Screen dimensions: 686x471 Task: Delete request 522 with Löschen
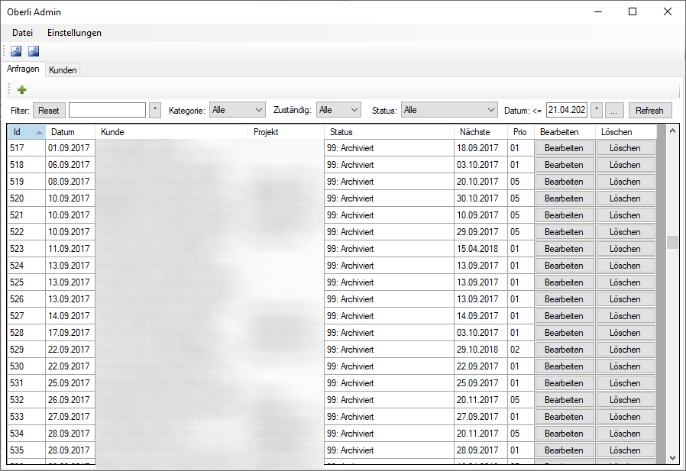pos(626,232)
